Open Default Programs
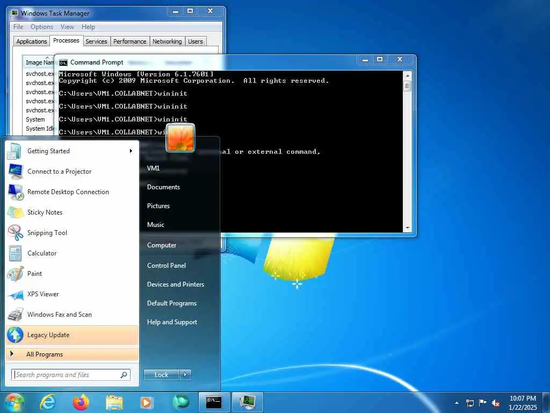Viewport: 550px width, 413px height. pyautogui.click(x=171, y=303)
